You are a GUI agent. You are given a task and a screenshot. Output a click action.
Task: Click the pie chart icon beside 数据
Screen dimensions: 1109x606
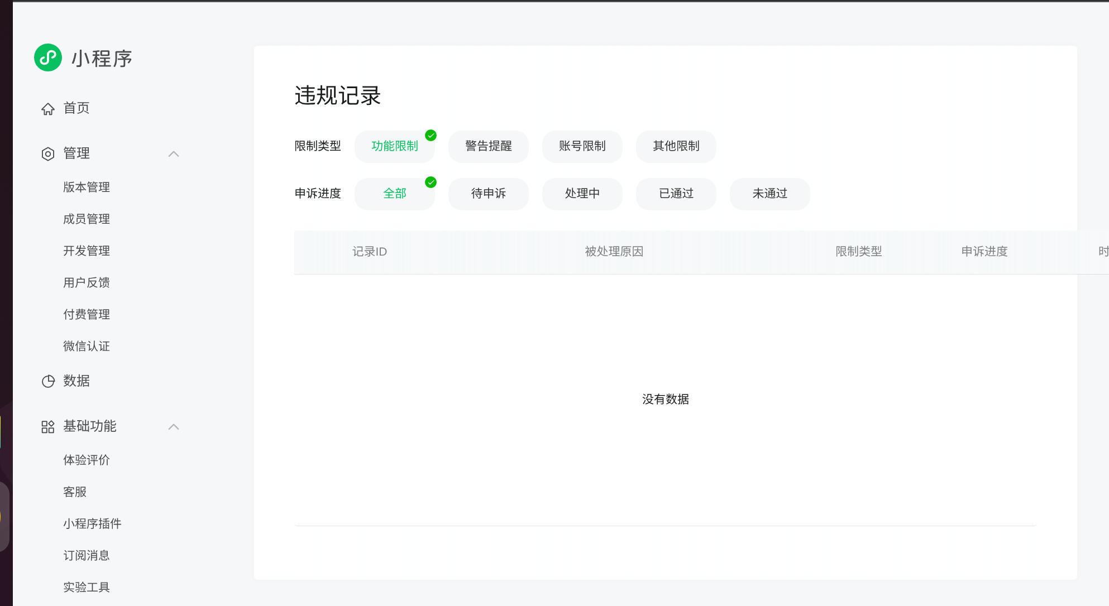48,381
